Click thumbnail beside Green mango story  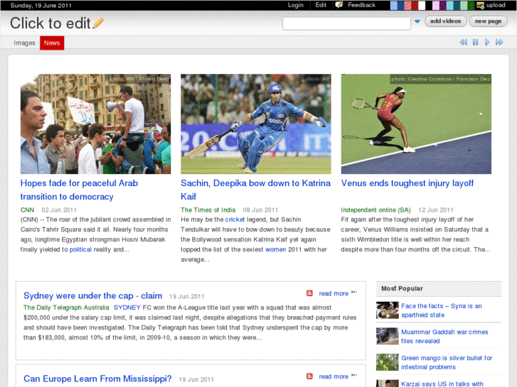point(388,362)
